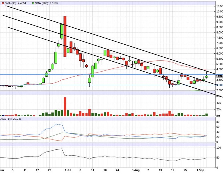Click the last green candlestick at chart's right
This screenshot has height=174, width=223.
[207, 76]
